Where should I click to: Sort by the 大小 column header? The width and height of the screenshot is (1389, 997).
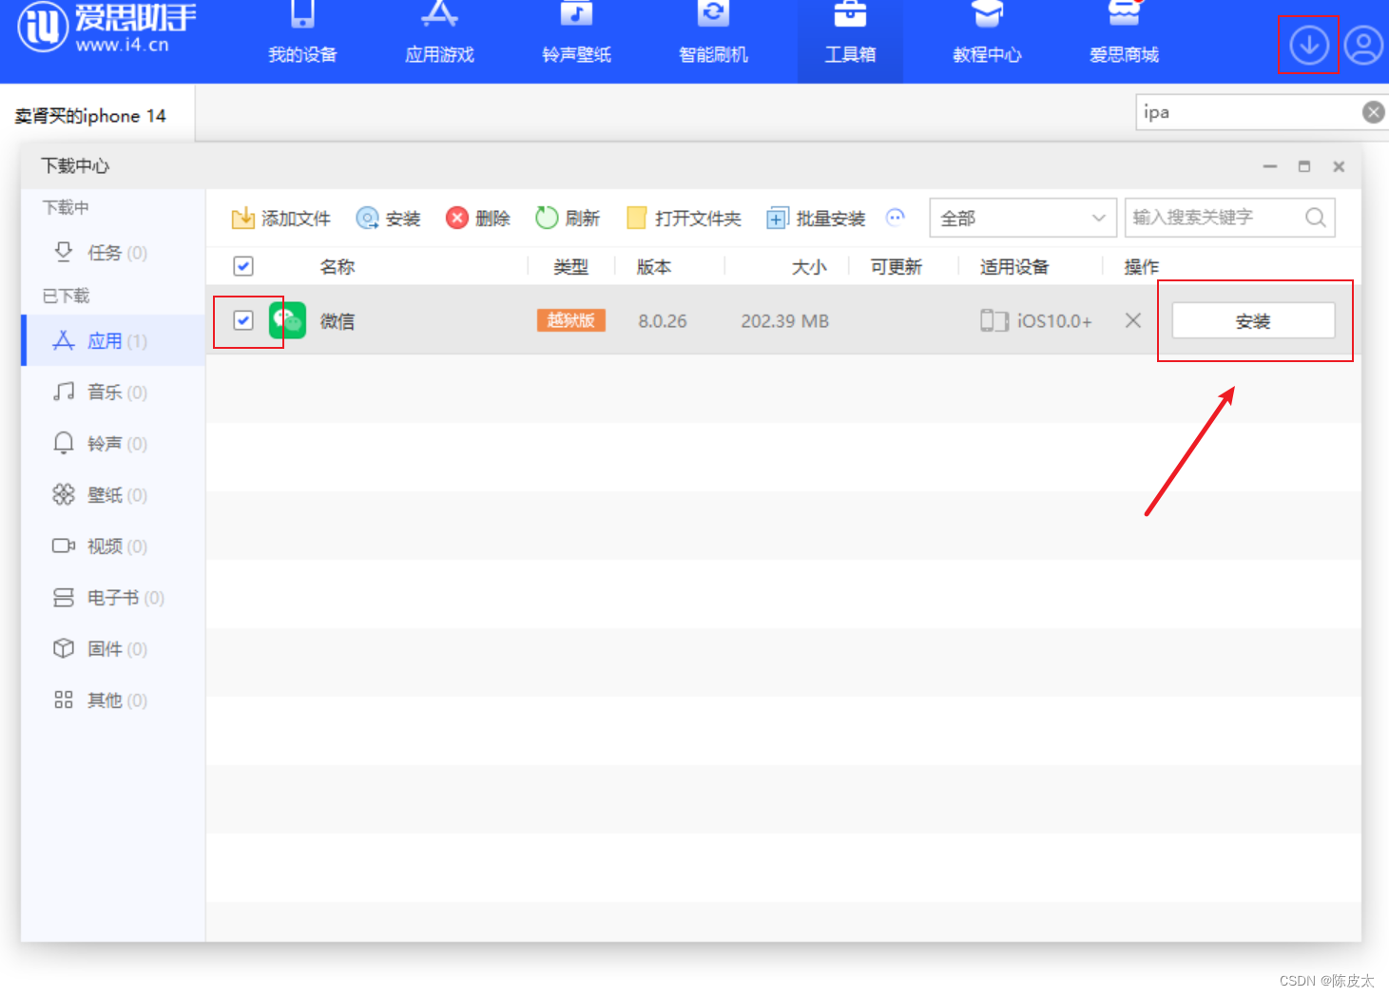point(809,267)
